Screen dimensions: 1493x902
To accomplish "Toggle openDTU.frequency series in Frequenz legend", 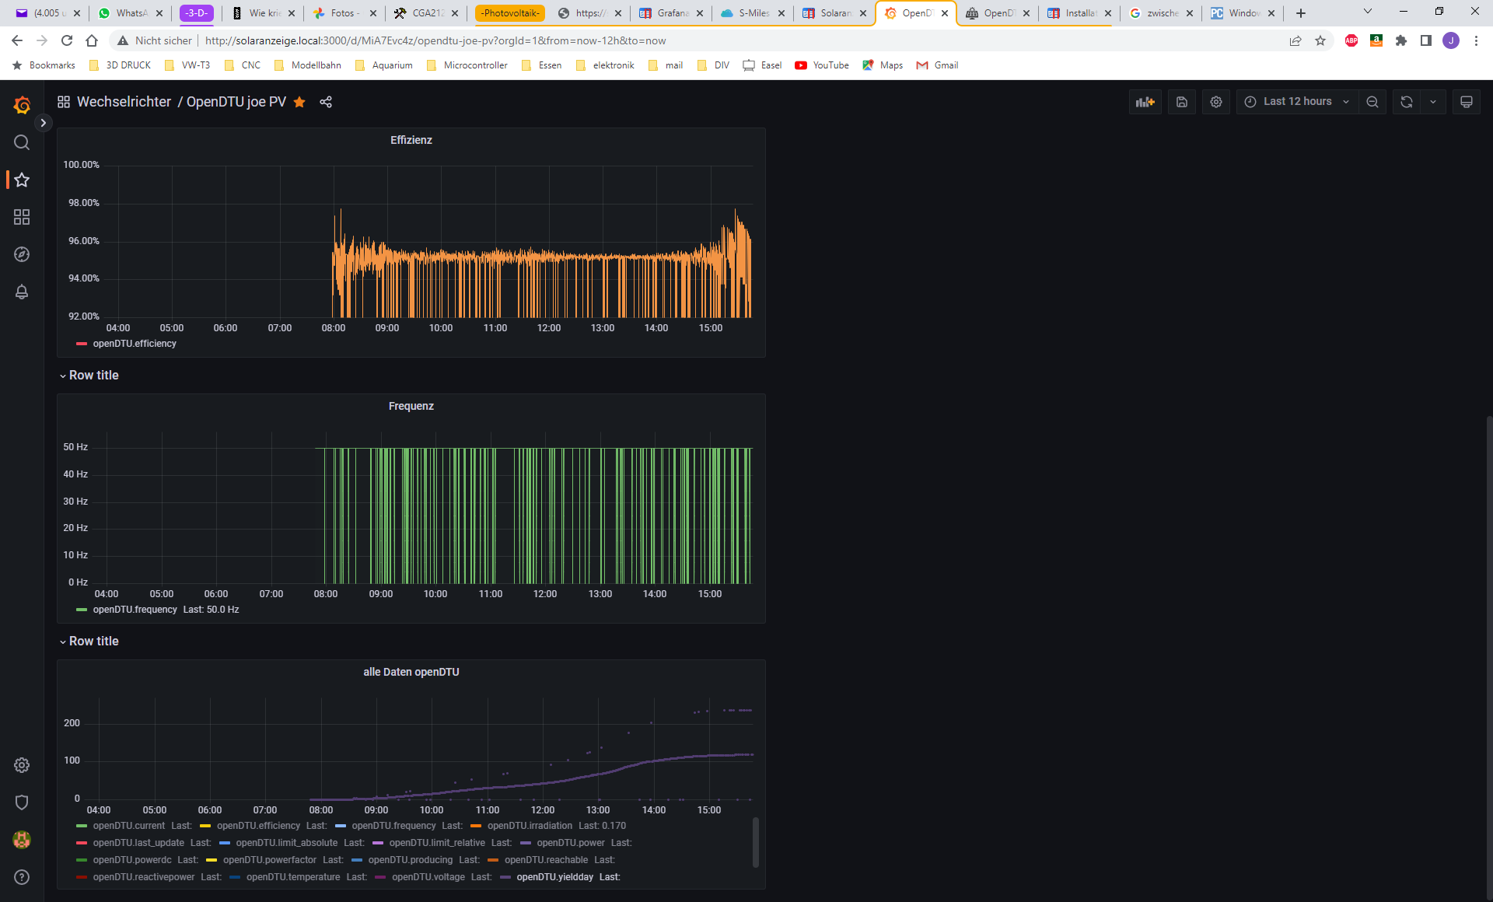I will [x=135, y=610].
